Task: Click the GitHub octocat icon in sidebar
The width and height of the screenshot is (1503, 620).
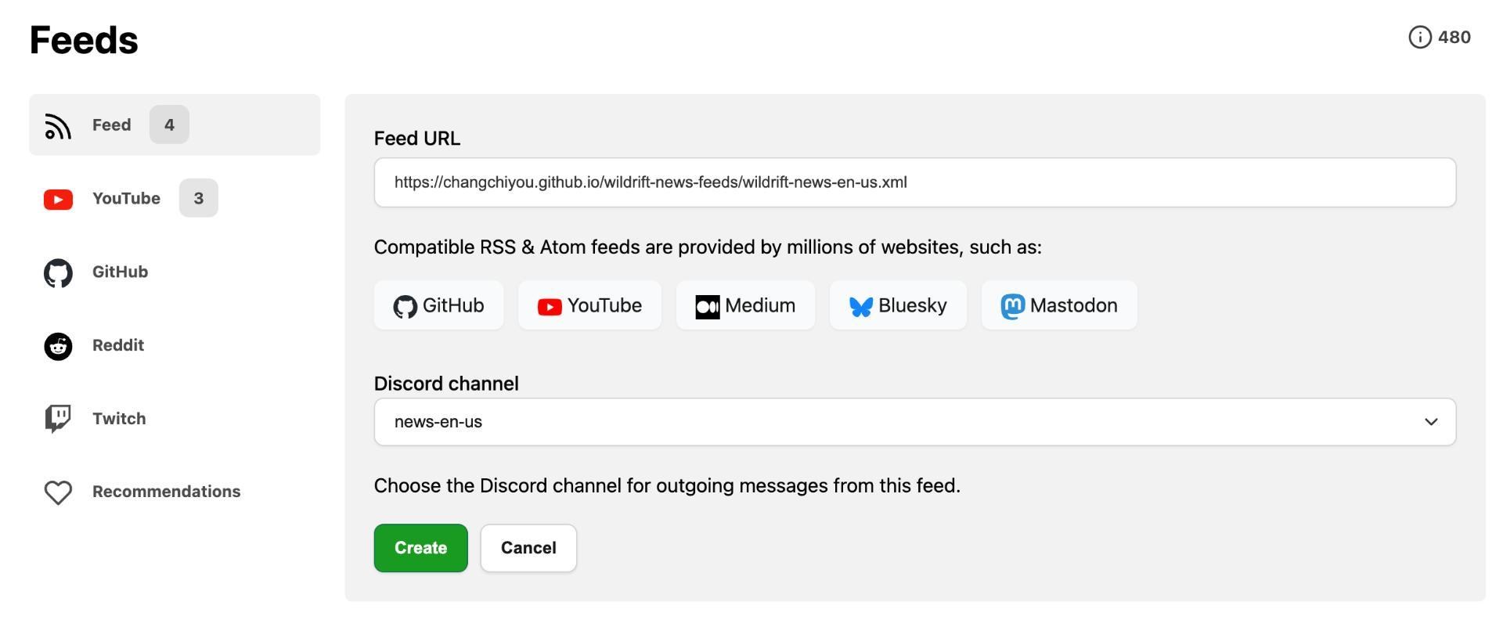Action: (x=58, y=272)
